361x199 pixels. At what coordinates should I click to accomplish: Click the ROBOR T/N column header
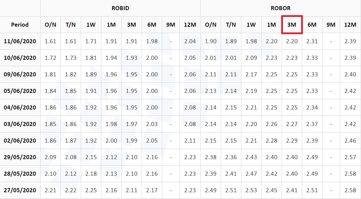click(x=231, y=25)
